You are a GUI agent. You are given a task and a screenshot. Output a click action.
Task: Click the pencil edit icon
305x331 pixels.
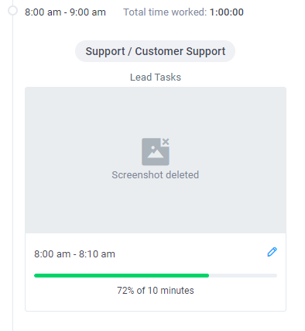pyautogui.click(x=272, y=252)
